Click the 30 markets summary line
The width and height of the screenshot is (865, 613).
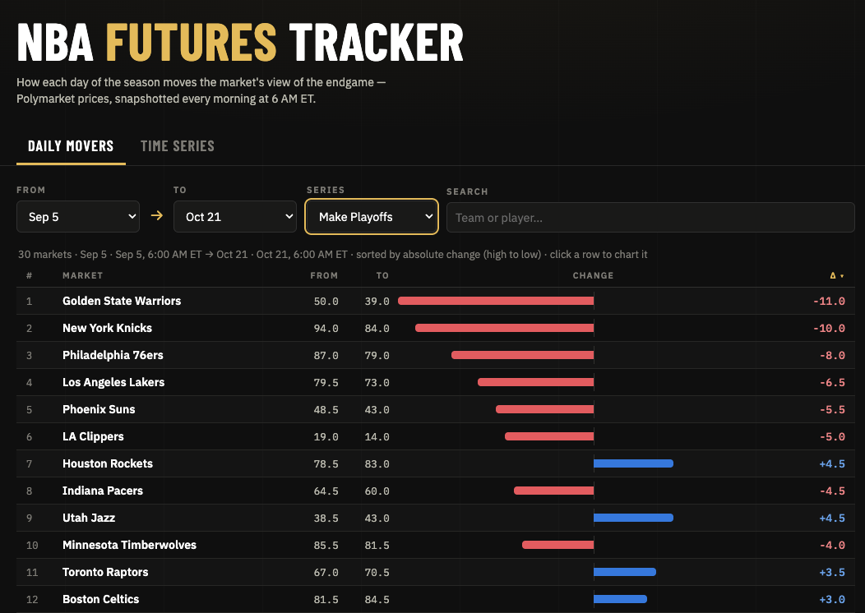333,255
